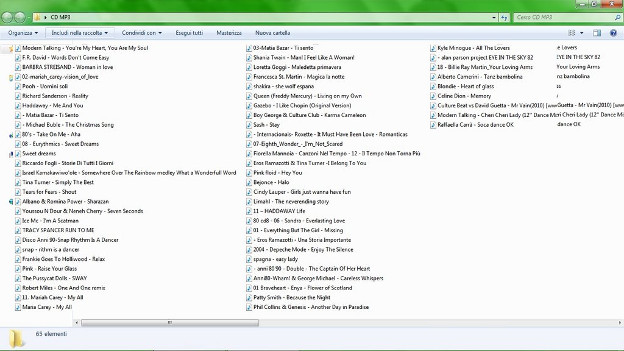This screenshot has height=351, width=624.
Task: Click the change view icon
Action: [x=572, y=33]
